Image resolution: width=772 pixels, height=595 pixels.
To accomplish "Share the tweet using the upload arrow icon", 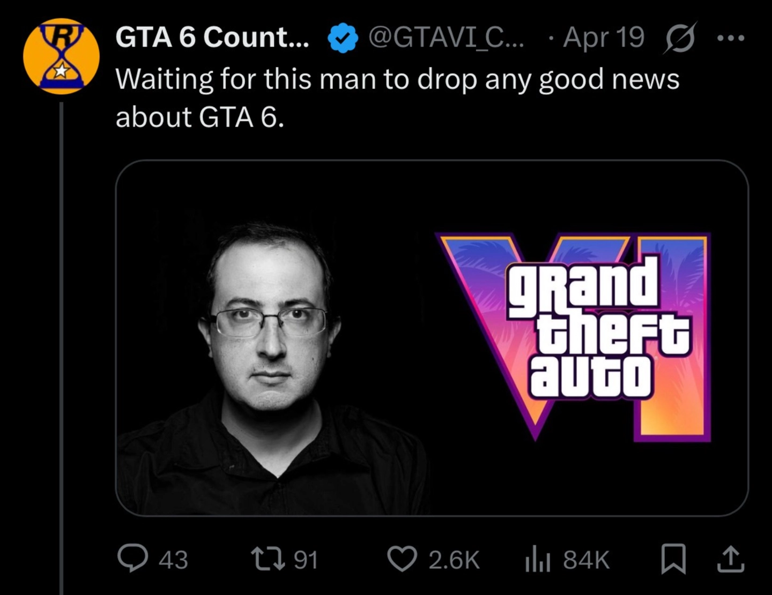I will [x=731, y=559].
